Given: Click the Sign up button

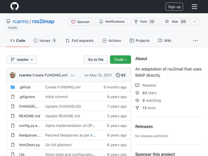Looking at the screenshot, I should tap(174, 6).
